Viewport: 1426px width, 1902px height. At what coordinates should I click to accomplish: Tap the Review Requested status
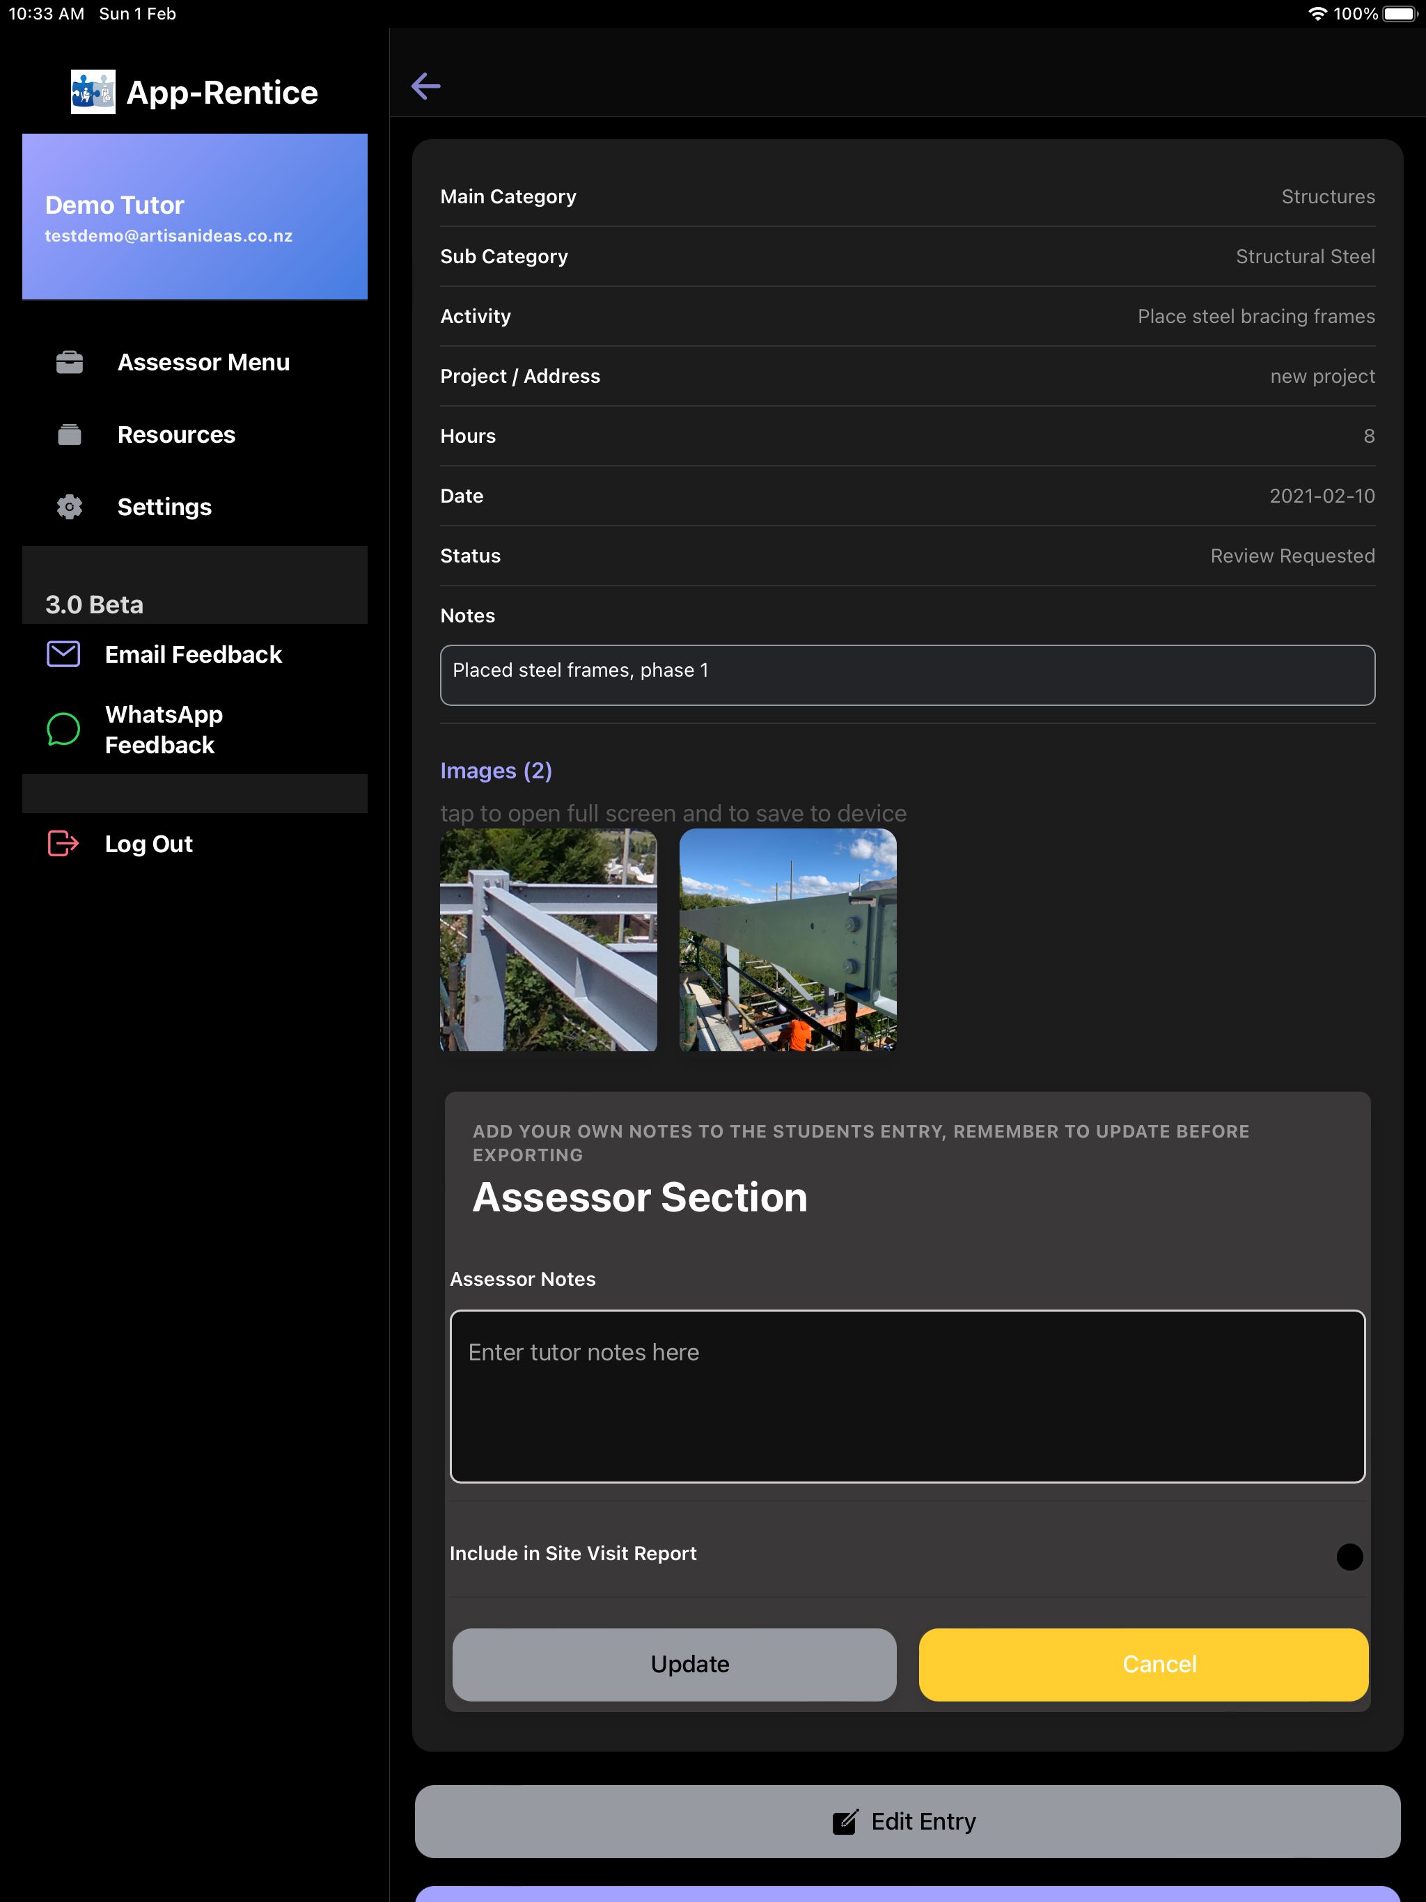click(x=1292, y=556)
